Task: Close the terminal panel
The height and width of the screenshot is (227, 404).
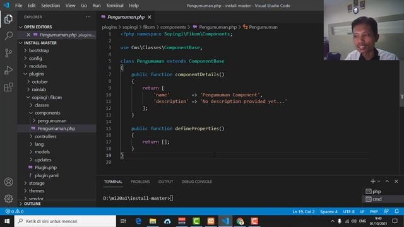Action: (x=396, y=182)
